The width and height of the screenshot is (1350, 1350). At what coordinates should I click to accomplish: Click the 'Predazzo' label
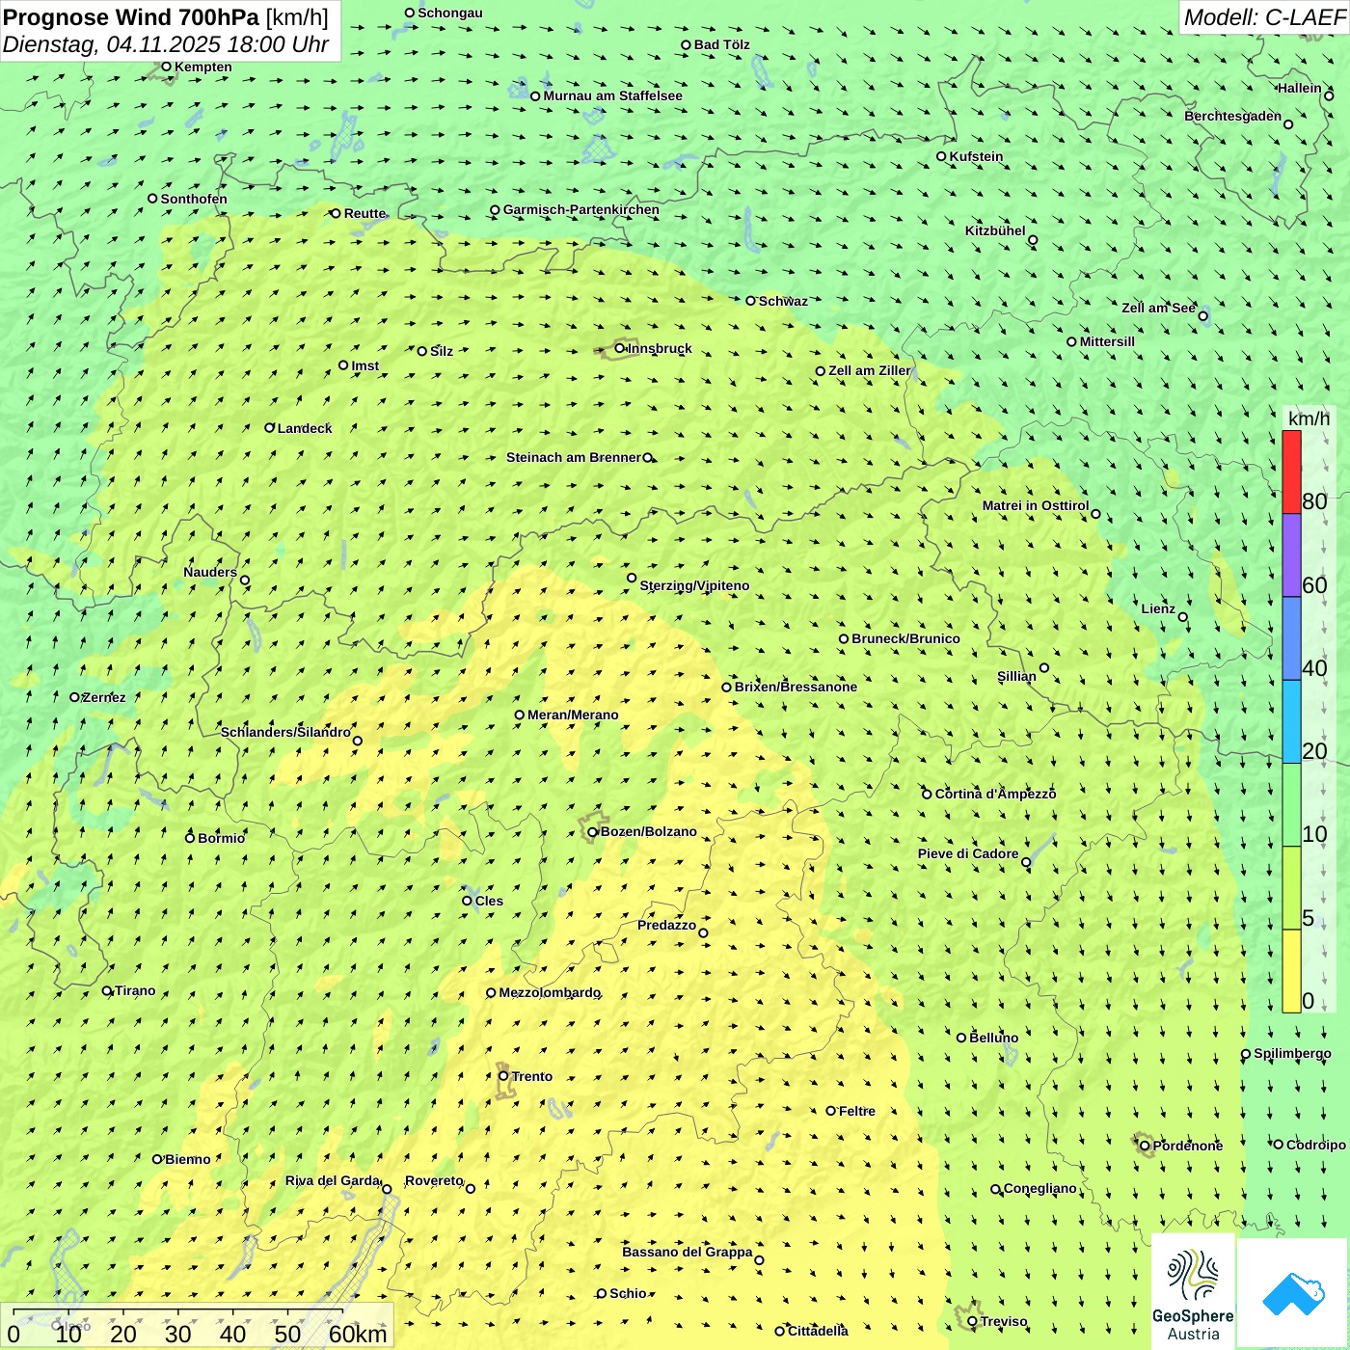[666, 925]
